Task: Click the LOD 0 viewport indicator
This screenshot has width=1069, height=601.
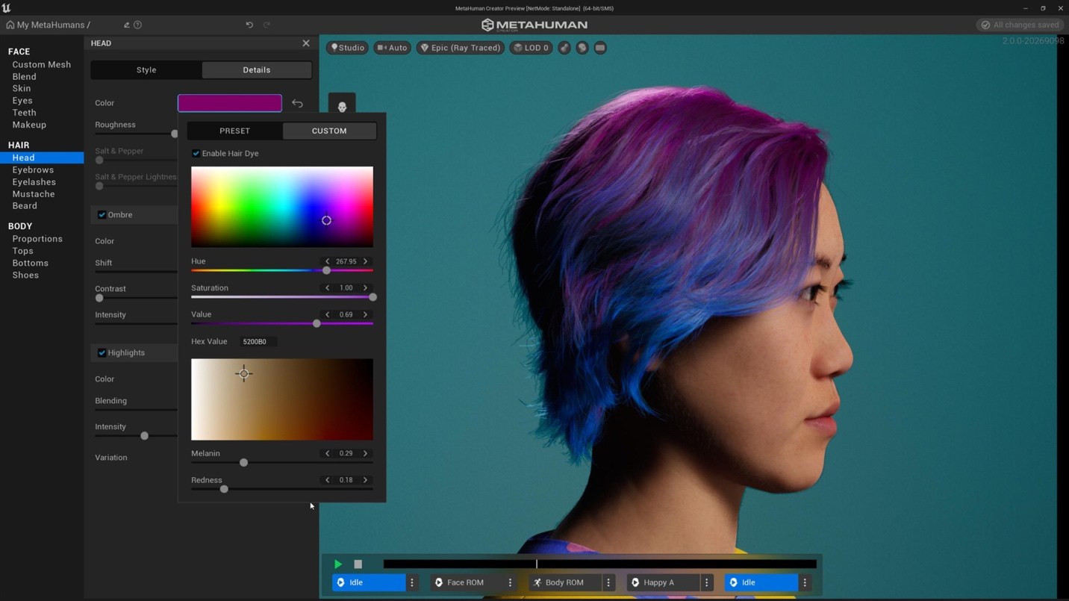Action: tap(530, 48)
